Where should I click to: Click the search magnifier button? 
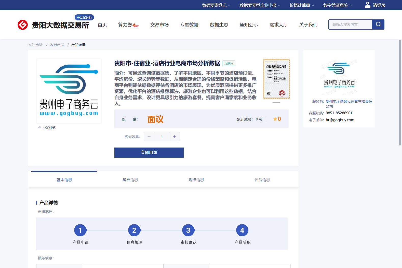point(378,25)
